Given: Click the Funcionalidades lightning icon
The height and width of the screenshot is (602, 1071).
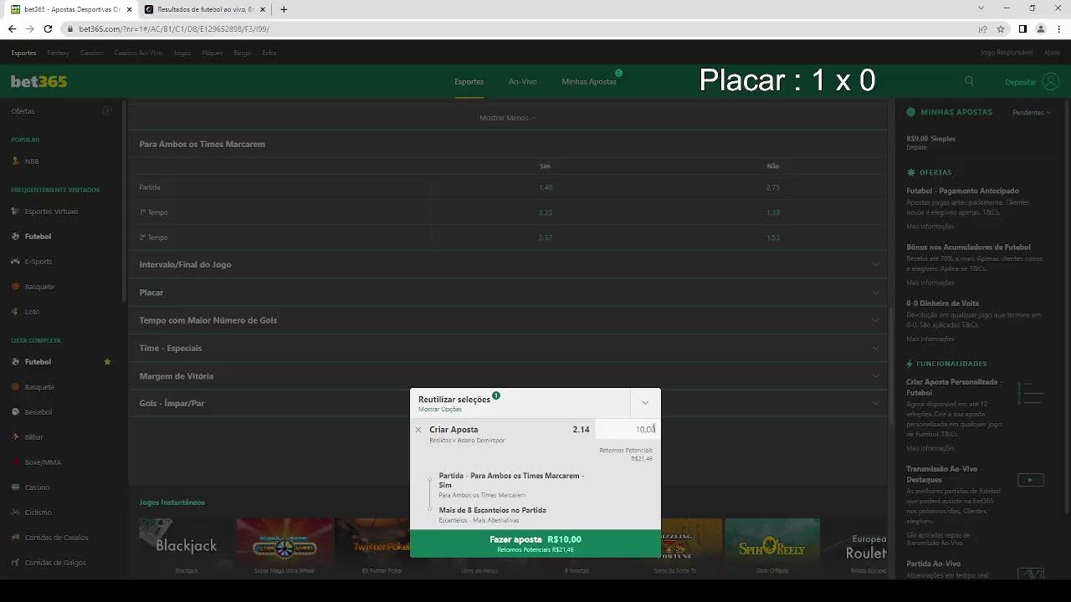Looking at the screenshot, I should click(910, 364).
